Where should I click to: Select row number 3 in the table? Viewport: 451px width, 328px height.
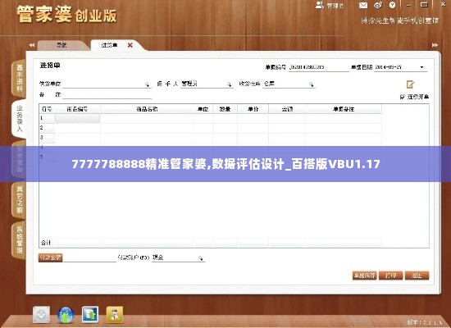click(47, 138)
